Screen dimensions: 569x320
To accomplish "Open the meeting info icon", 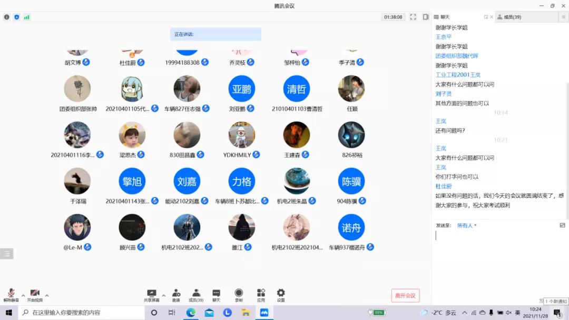I will tap(7, 17).
